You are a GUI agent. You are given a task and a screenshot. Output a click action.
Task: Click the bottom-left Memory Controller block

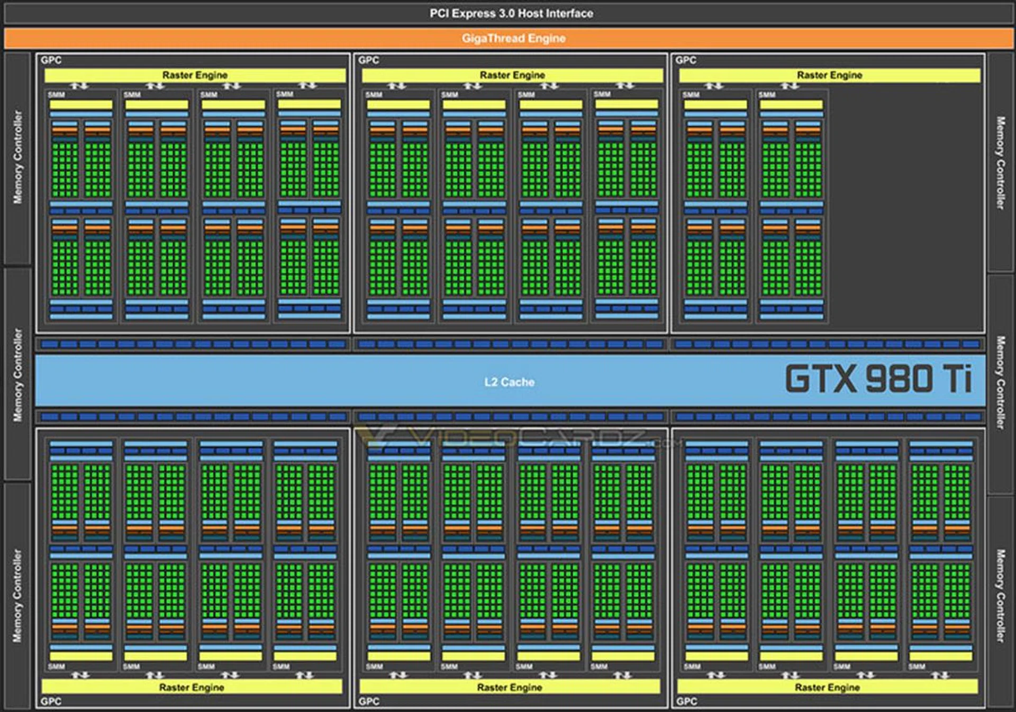[x=17, y=595]
